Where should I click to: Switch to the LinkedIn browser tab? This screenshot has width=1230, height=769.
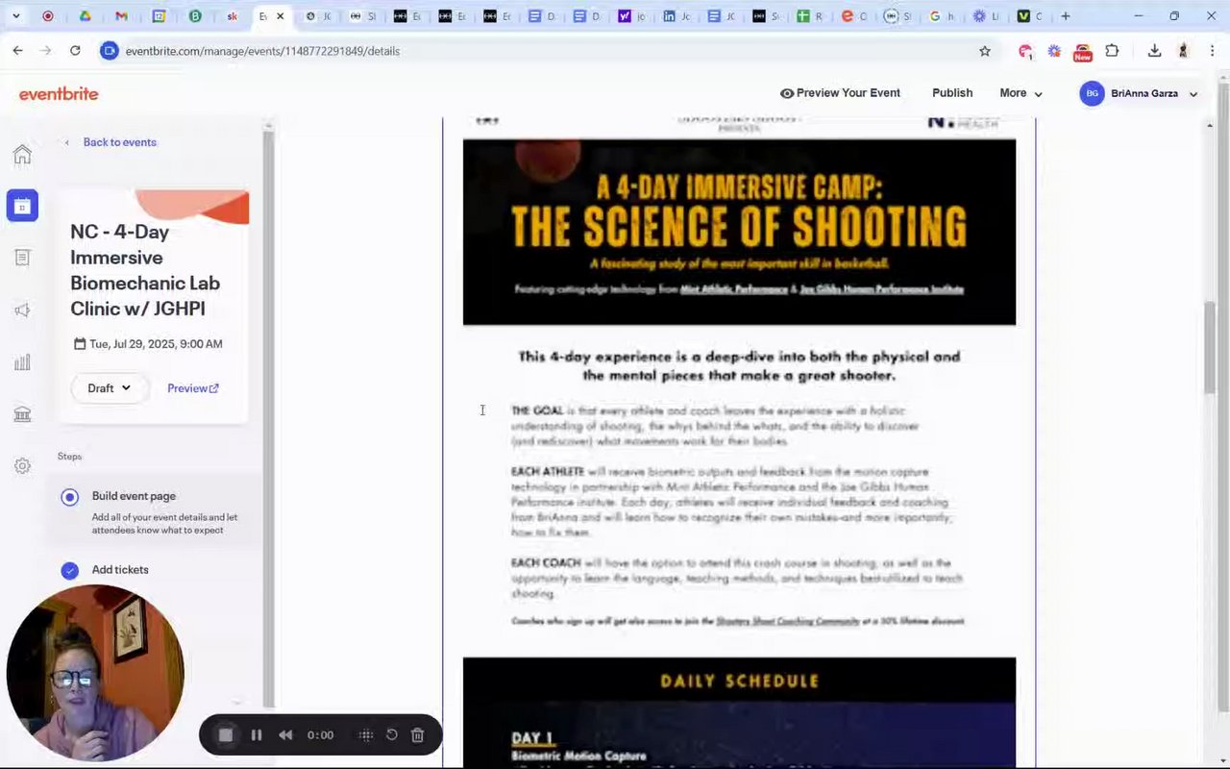(676, 16)
